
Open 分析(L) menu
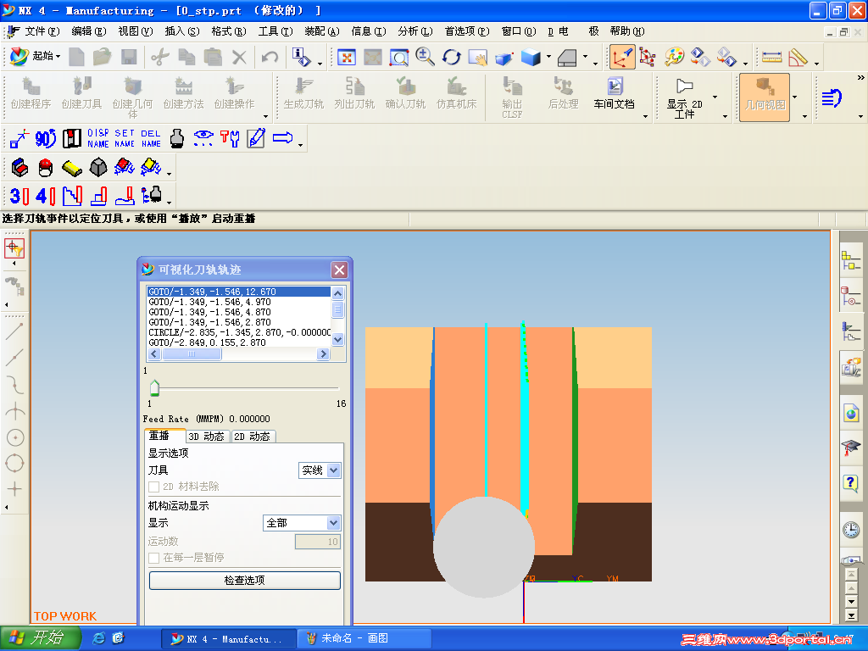pos(415,31)
